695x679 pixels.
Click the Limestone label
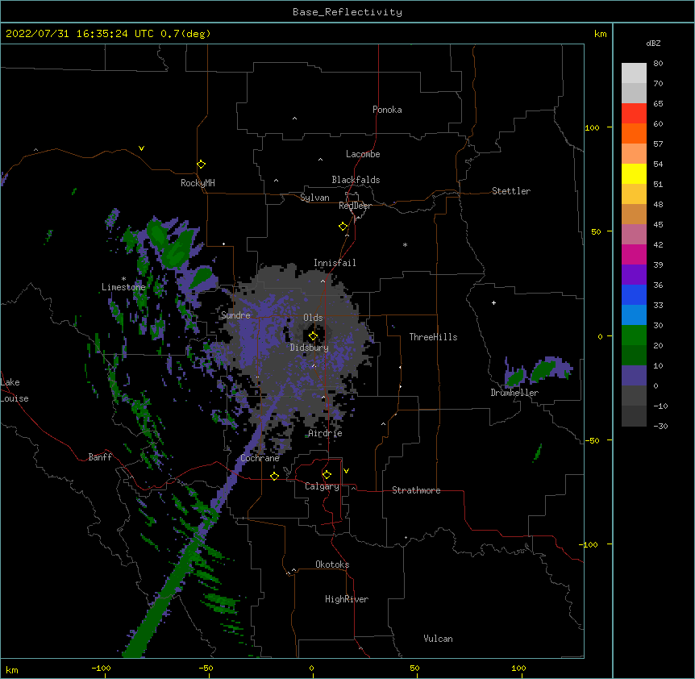point(123,287)
